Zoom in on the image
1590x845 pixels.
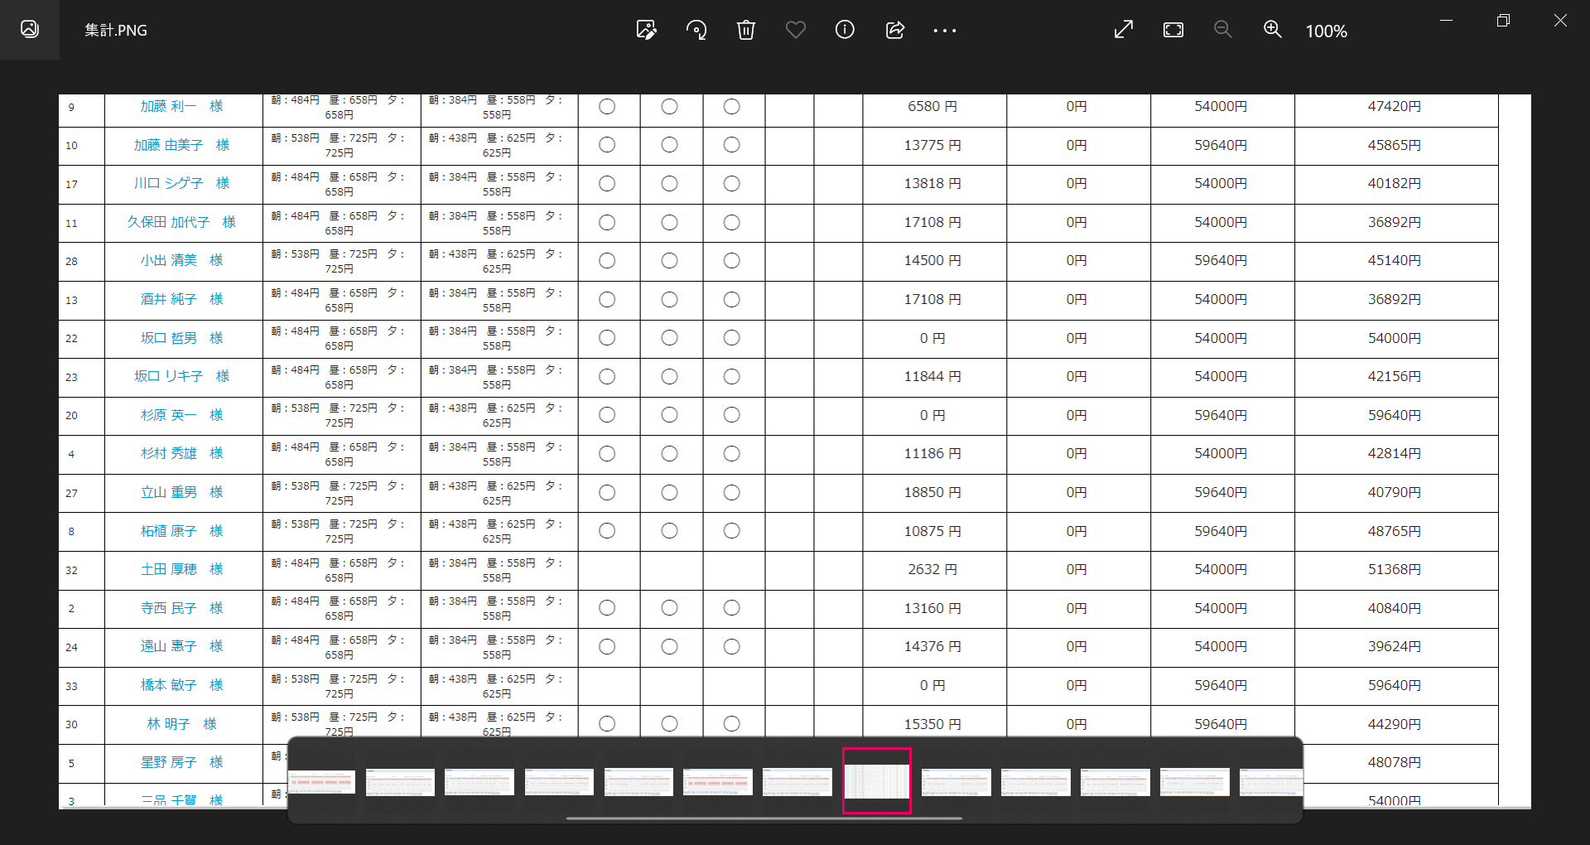[x=1273, y=31]
